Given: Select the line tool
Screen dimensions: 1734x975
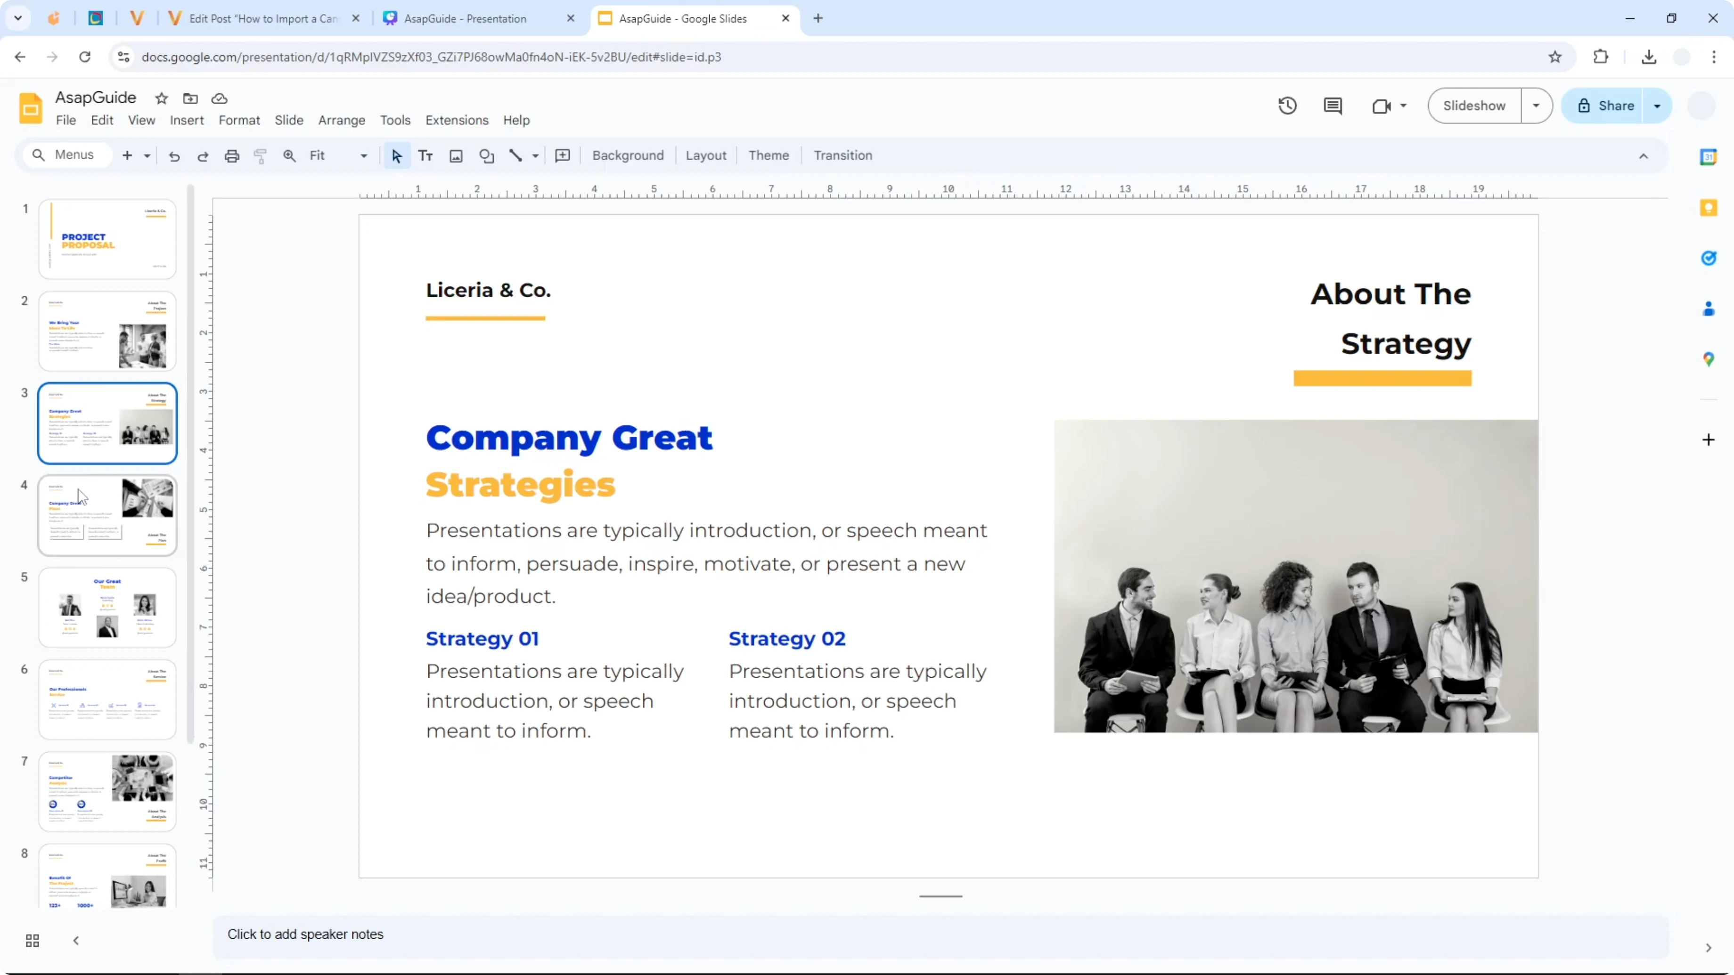Looking at the screenshot, I should pyautogui.click(x=515, y=156).
